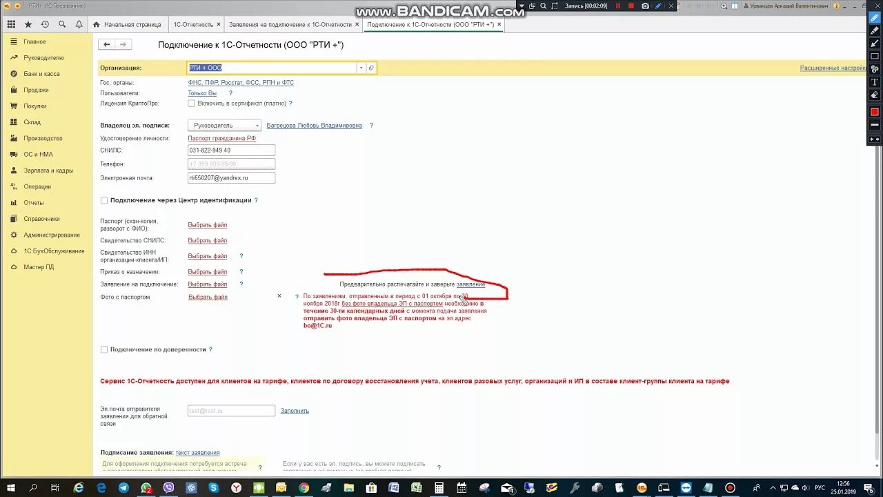Select the arrow tool in drawing panel
The image size is (883, 497).
[x=875, y=43]
